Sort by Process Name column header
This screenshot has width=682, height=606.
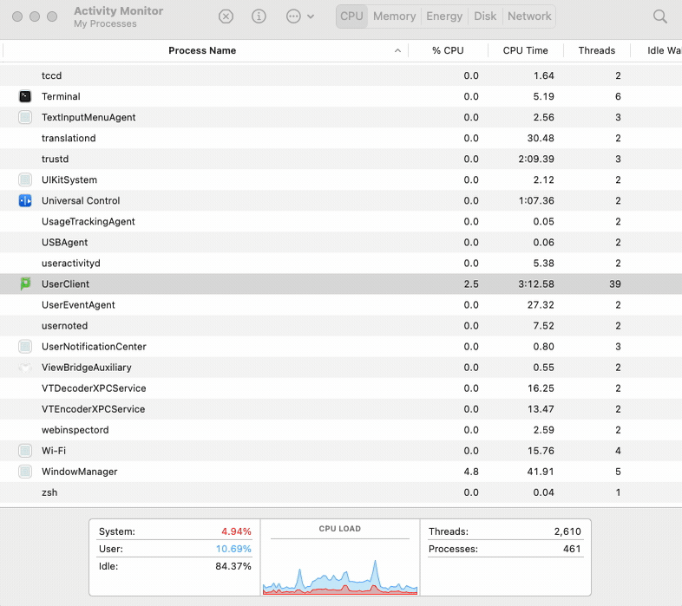(x=202, y=50)
